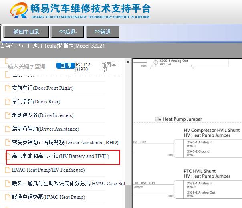Open 驾驶员辅助，右舵驾驶 (Driver Assistance, RHD)

[x=65, y=143]
